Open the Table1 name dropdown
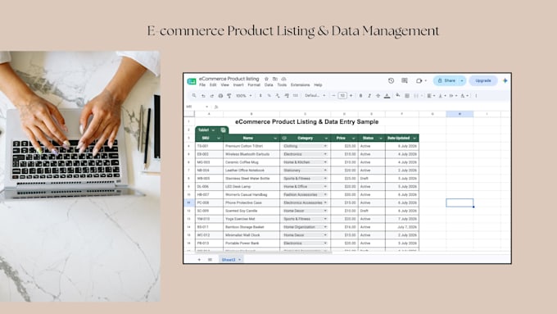This screenshot has height=314, width=557. (x=213, y=130)
